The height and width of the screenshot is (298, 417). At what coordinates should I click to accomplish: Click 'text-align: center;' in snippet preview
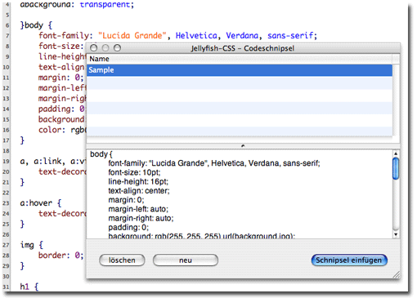pos(139,191)
